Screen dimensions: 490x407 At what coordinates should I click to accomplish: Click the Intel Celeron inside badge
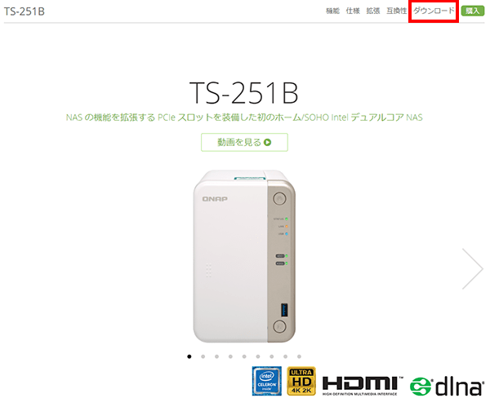[267, 381]
